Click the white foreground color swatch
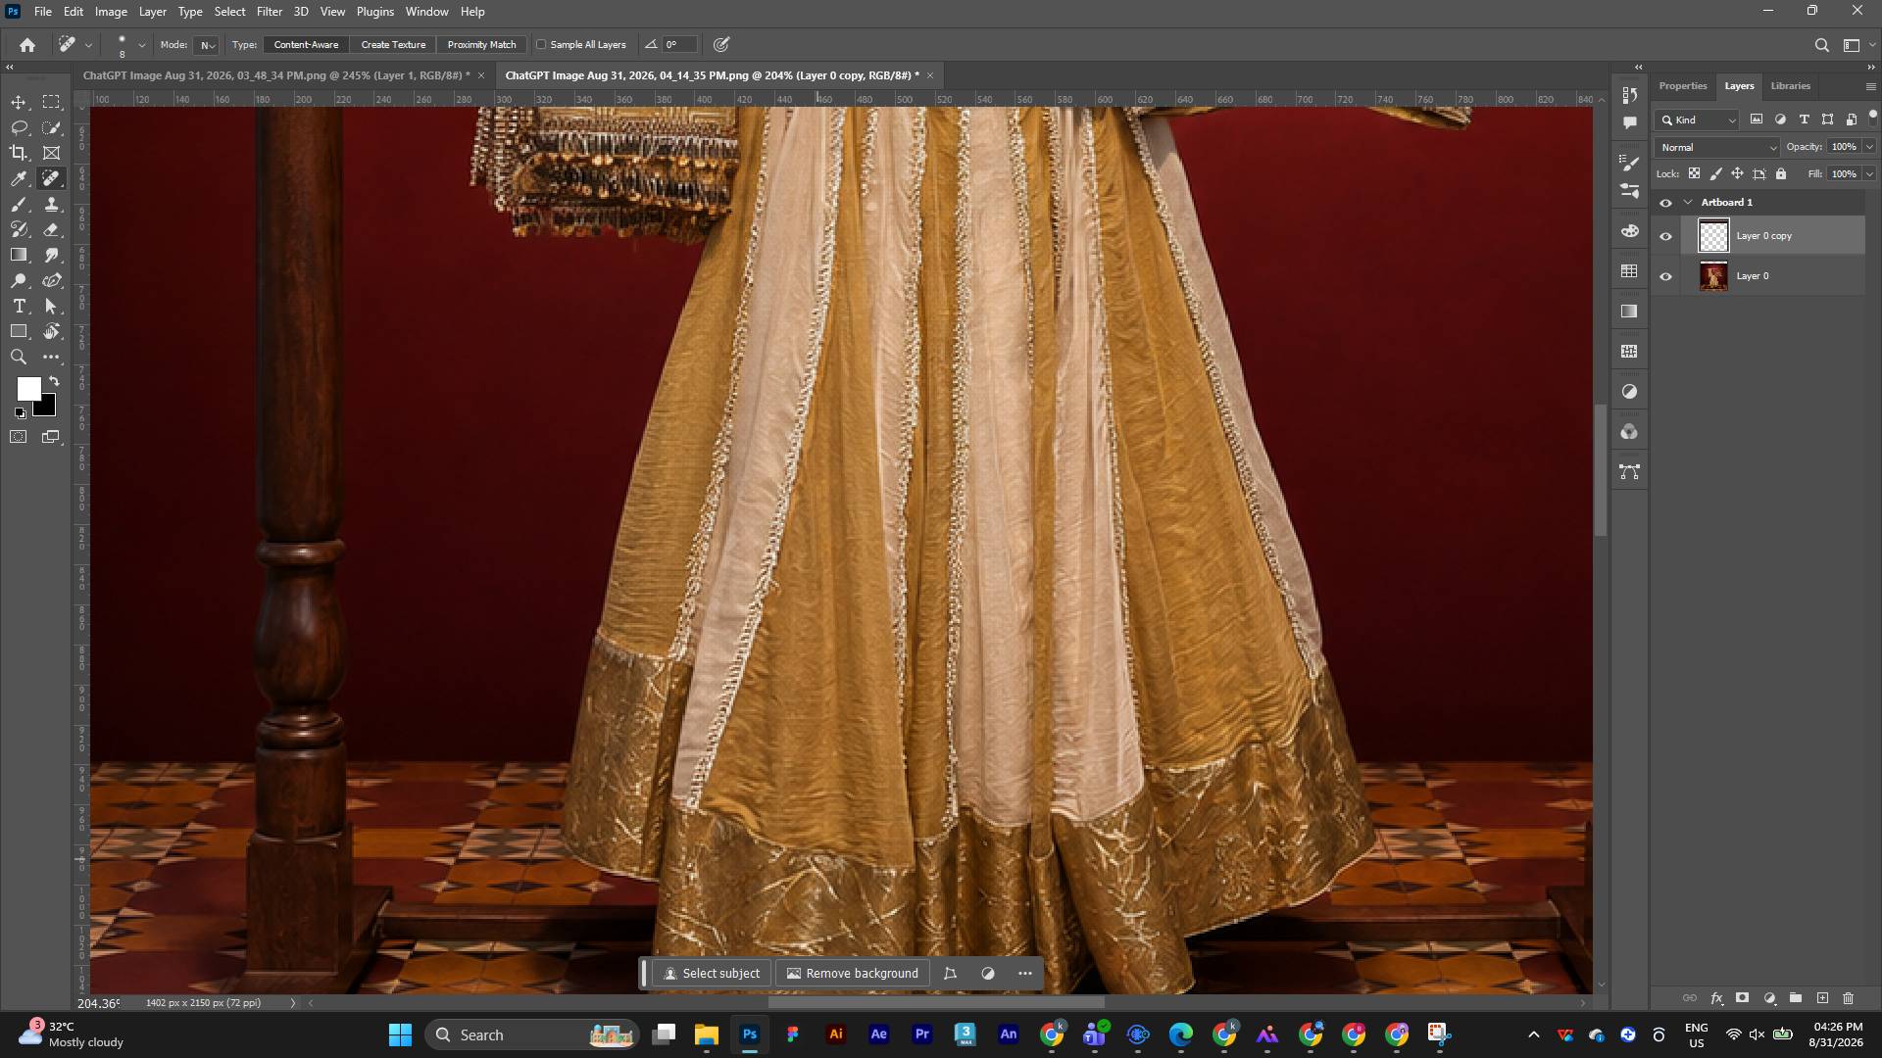 [27, 389]
